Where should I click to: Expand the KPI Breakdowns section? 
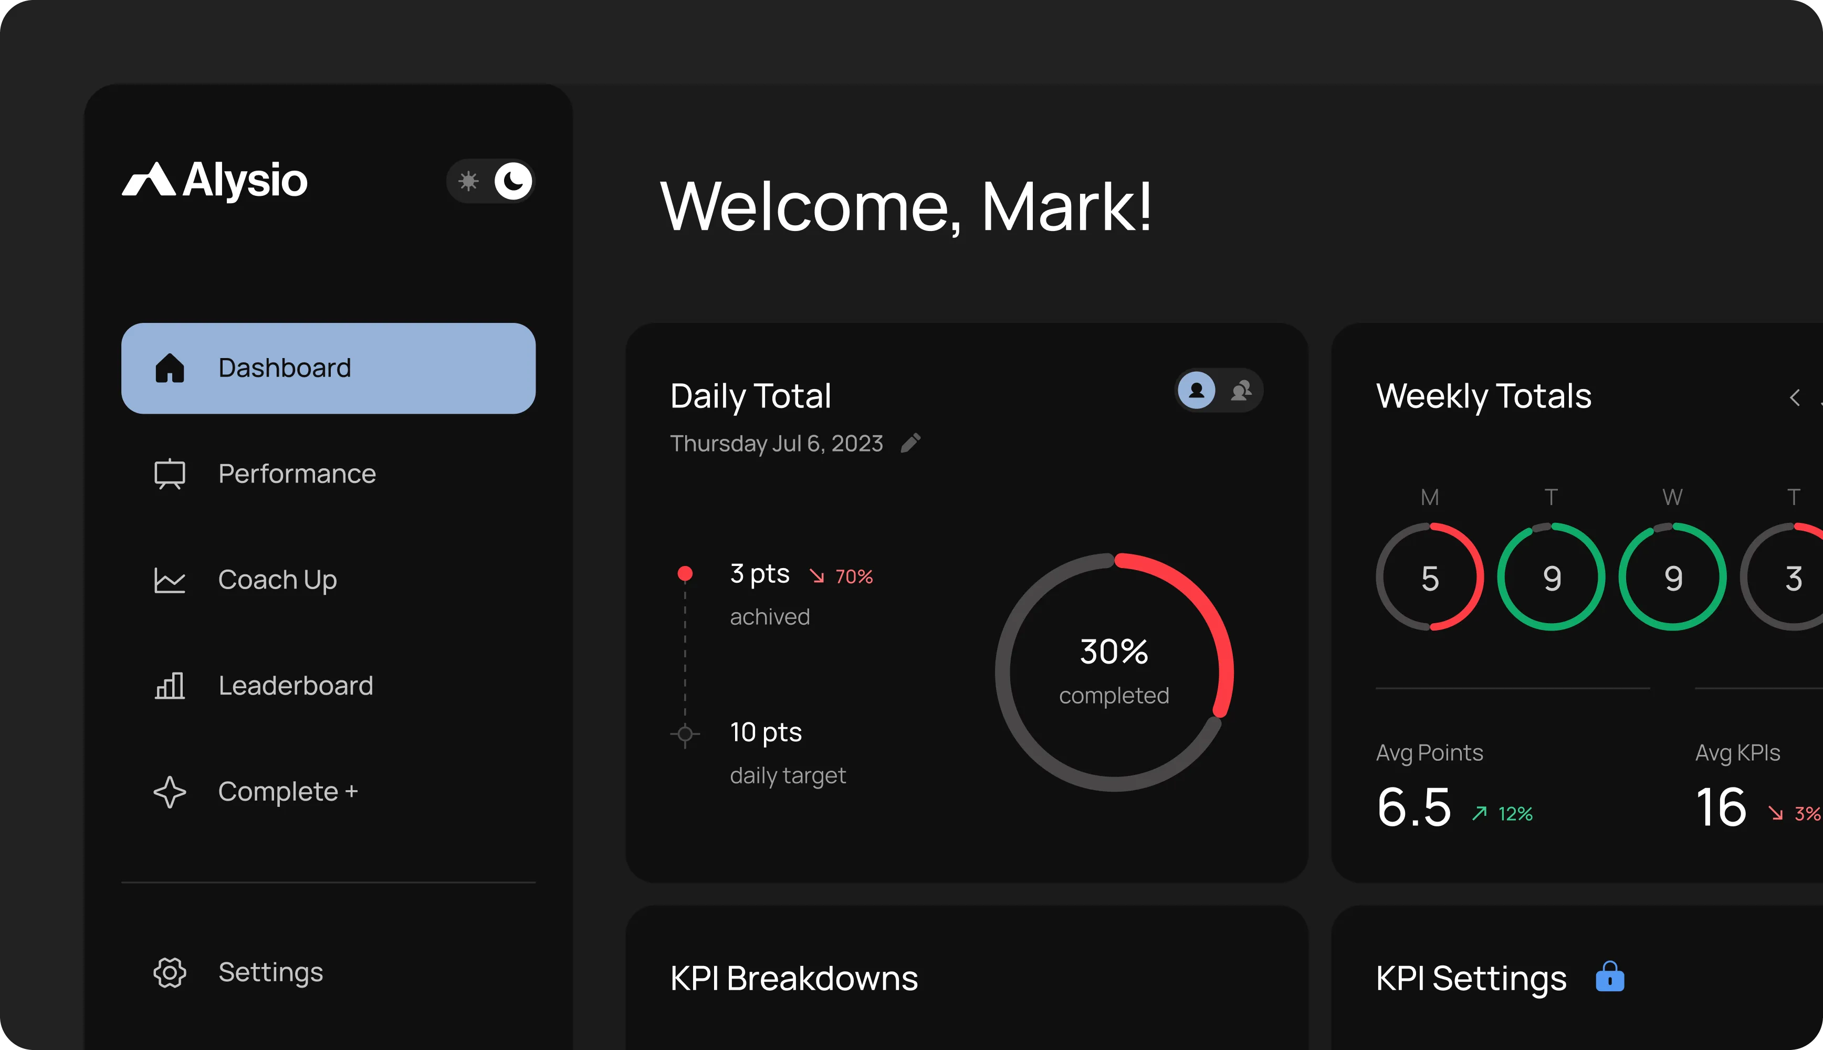794,979
